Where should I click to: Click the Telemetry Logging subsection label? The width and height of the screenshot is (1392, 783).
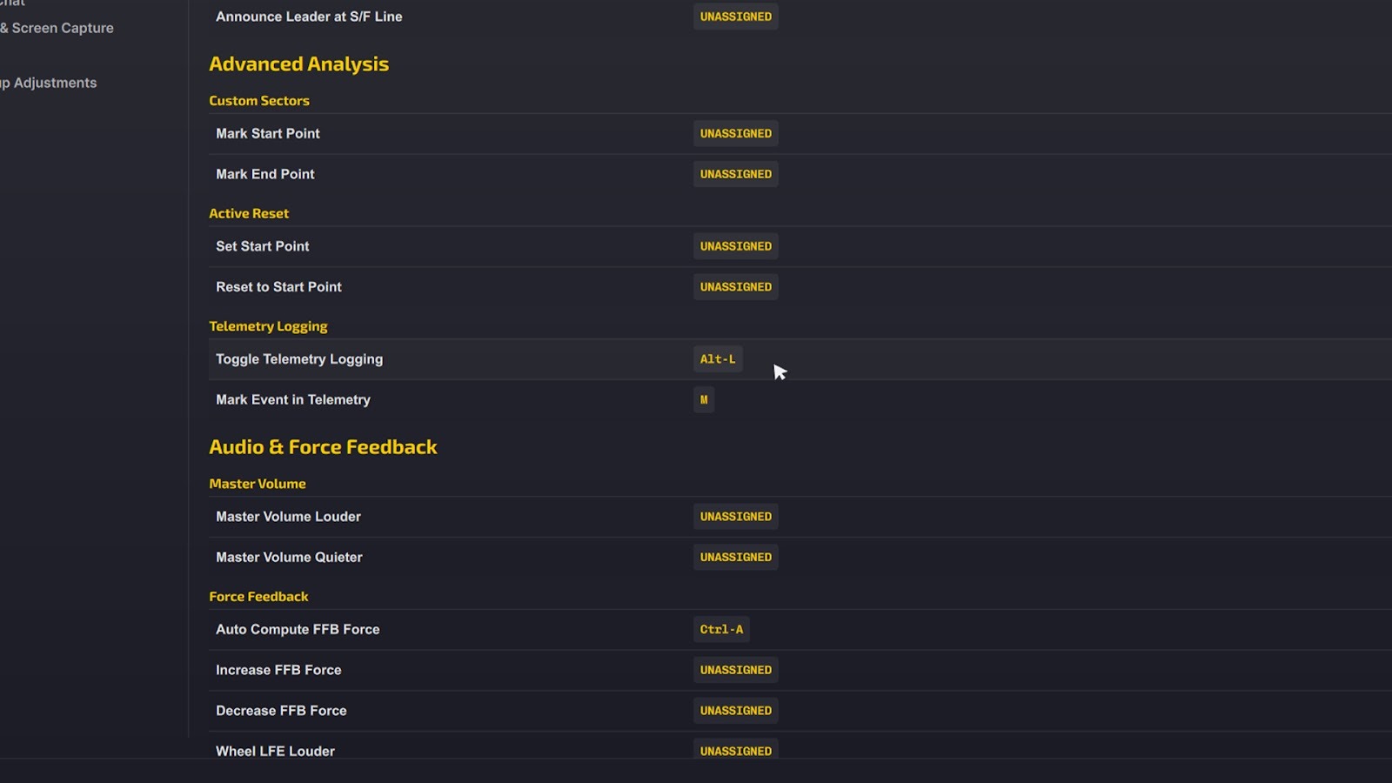coord(268,325)
